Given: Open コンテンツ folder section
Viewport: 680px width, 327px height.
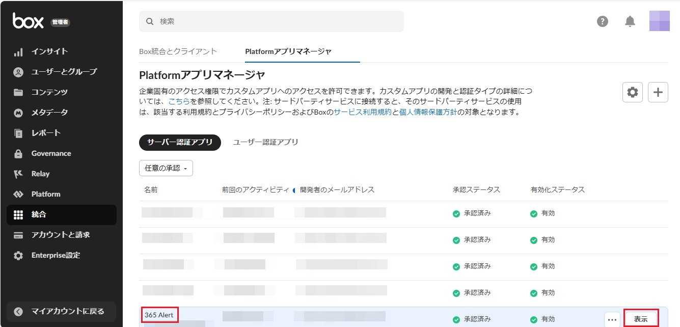Looking at the screenshot, I should (49, 92).
